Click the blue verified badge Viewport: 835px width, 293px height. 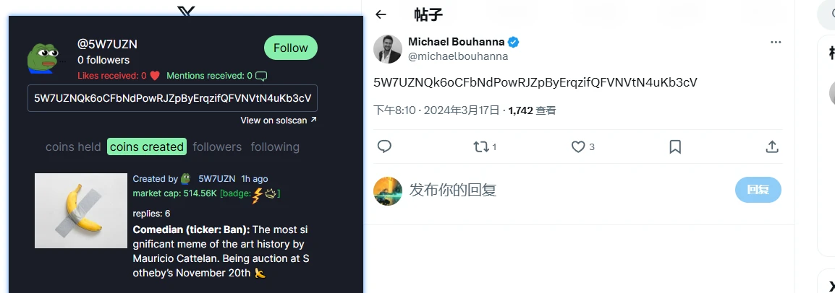tap(514, 41)
